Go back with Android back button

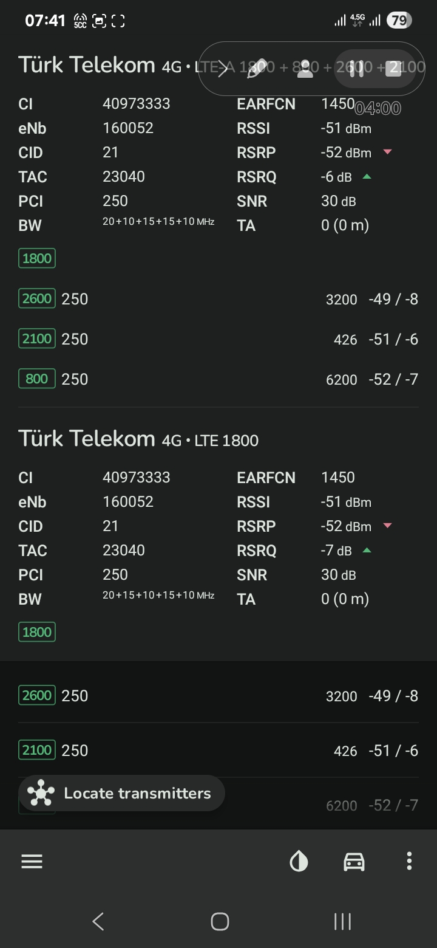pyautogui.click(x=98, y=921)
